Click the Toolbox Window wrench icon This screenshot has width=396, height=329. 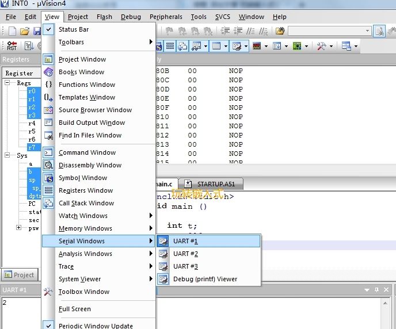coord(49,292)
